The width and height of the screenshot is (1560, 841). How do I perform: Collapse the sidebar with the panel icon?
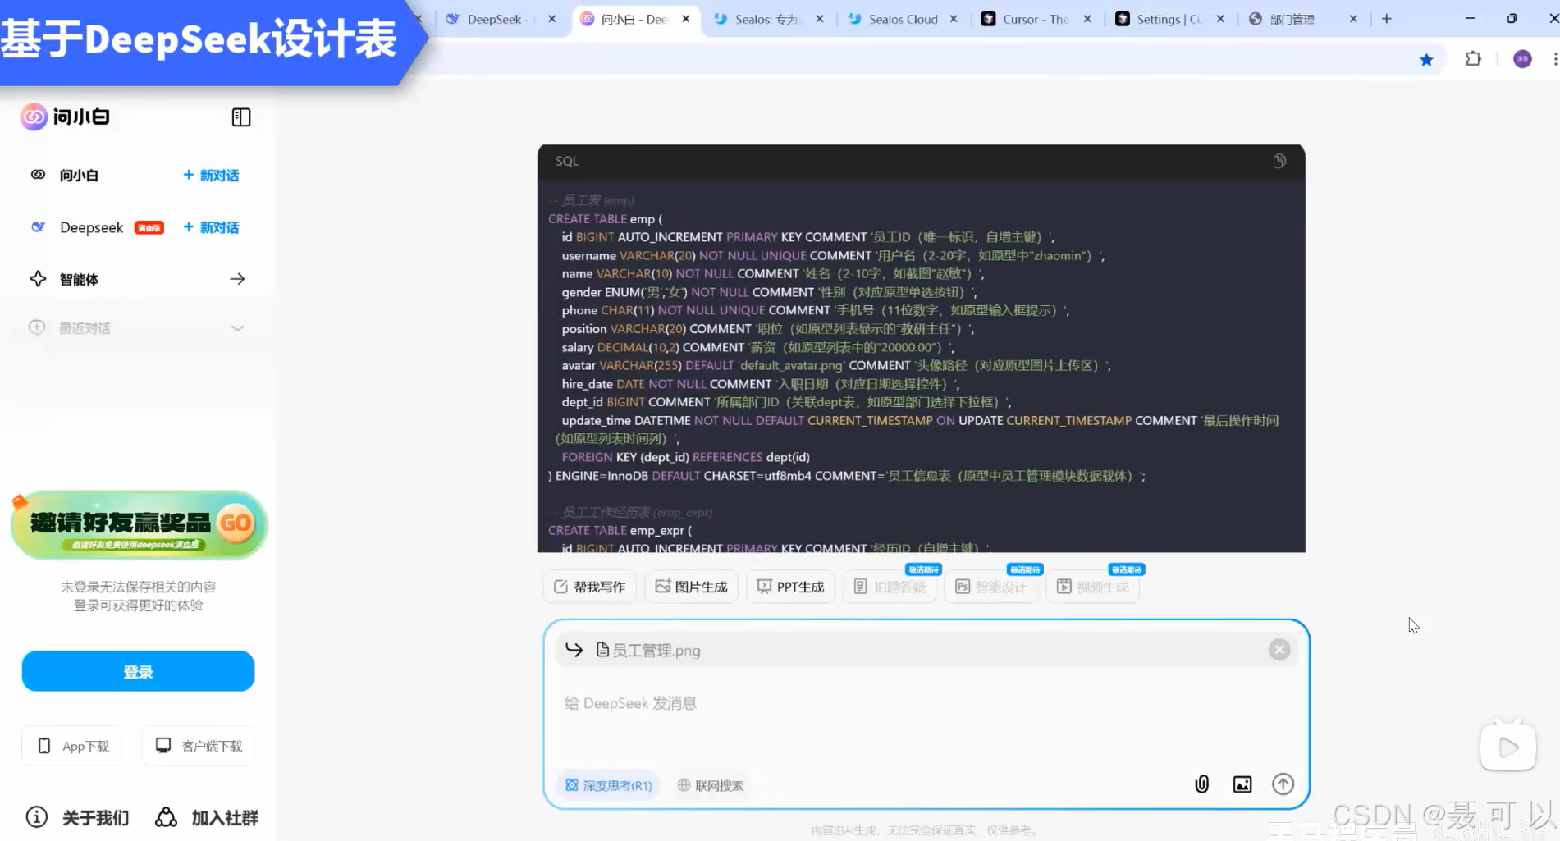coord(241,117)
